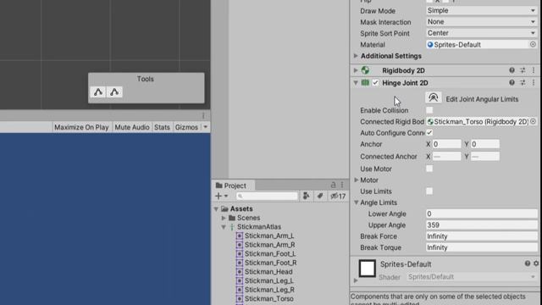Click the Project search field

pos(267,196)
